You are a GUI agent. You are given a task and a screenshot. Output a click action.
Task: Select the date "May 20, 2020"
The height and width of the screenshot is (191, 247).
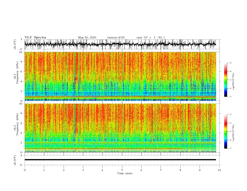(87, 37)
